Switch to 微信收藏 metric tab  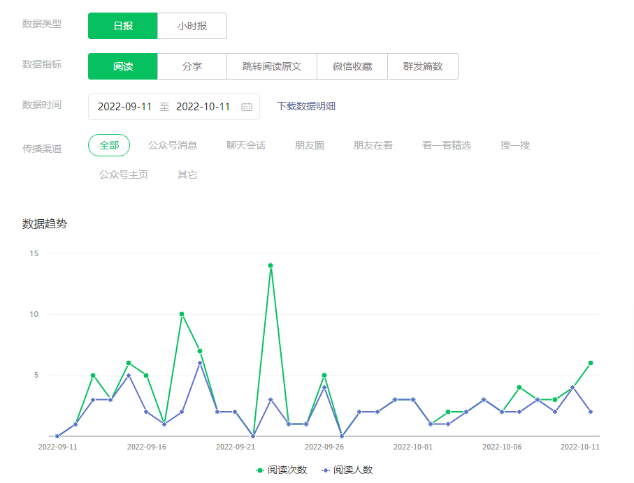352,66
